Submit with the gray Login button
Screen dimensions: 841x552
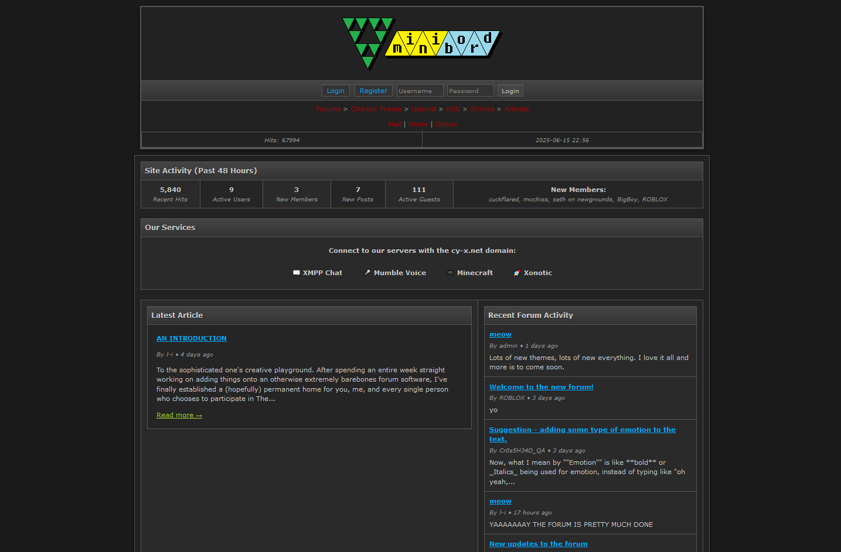[x=510, y=91]
